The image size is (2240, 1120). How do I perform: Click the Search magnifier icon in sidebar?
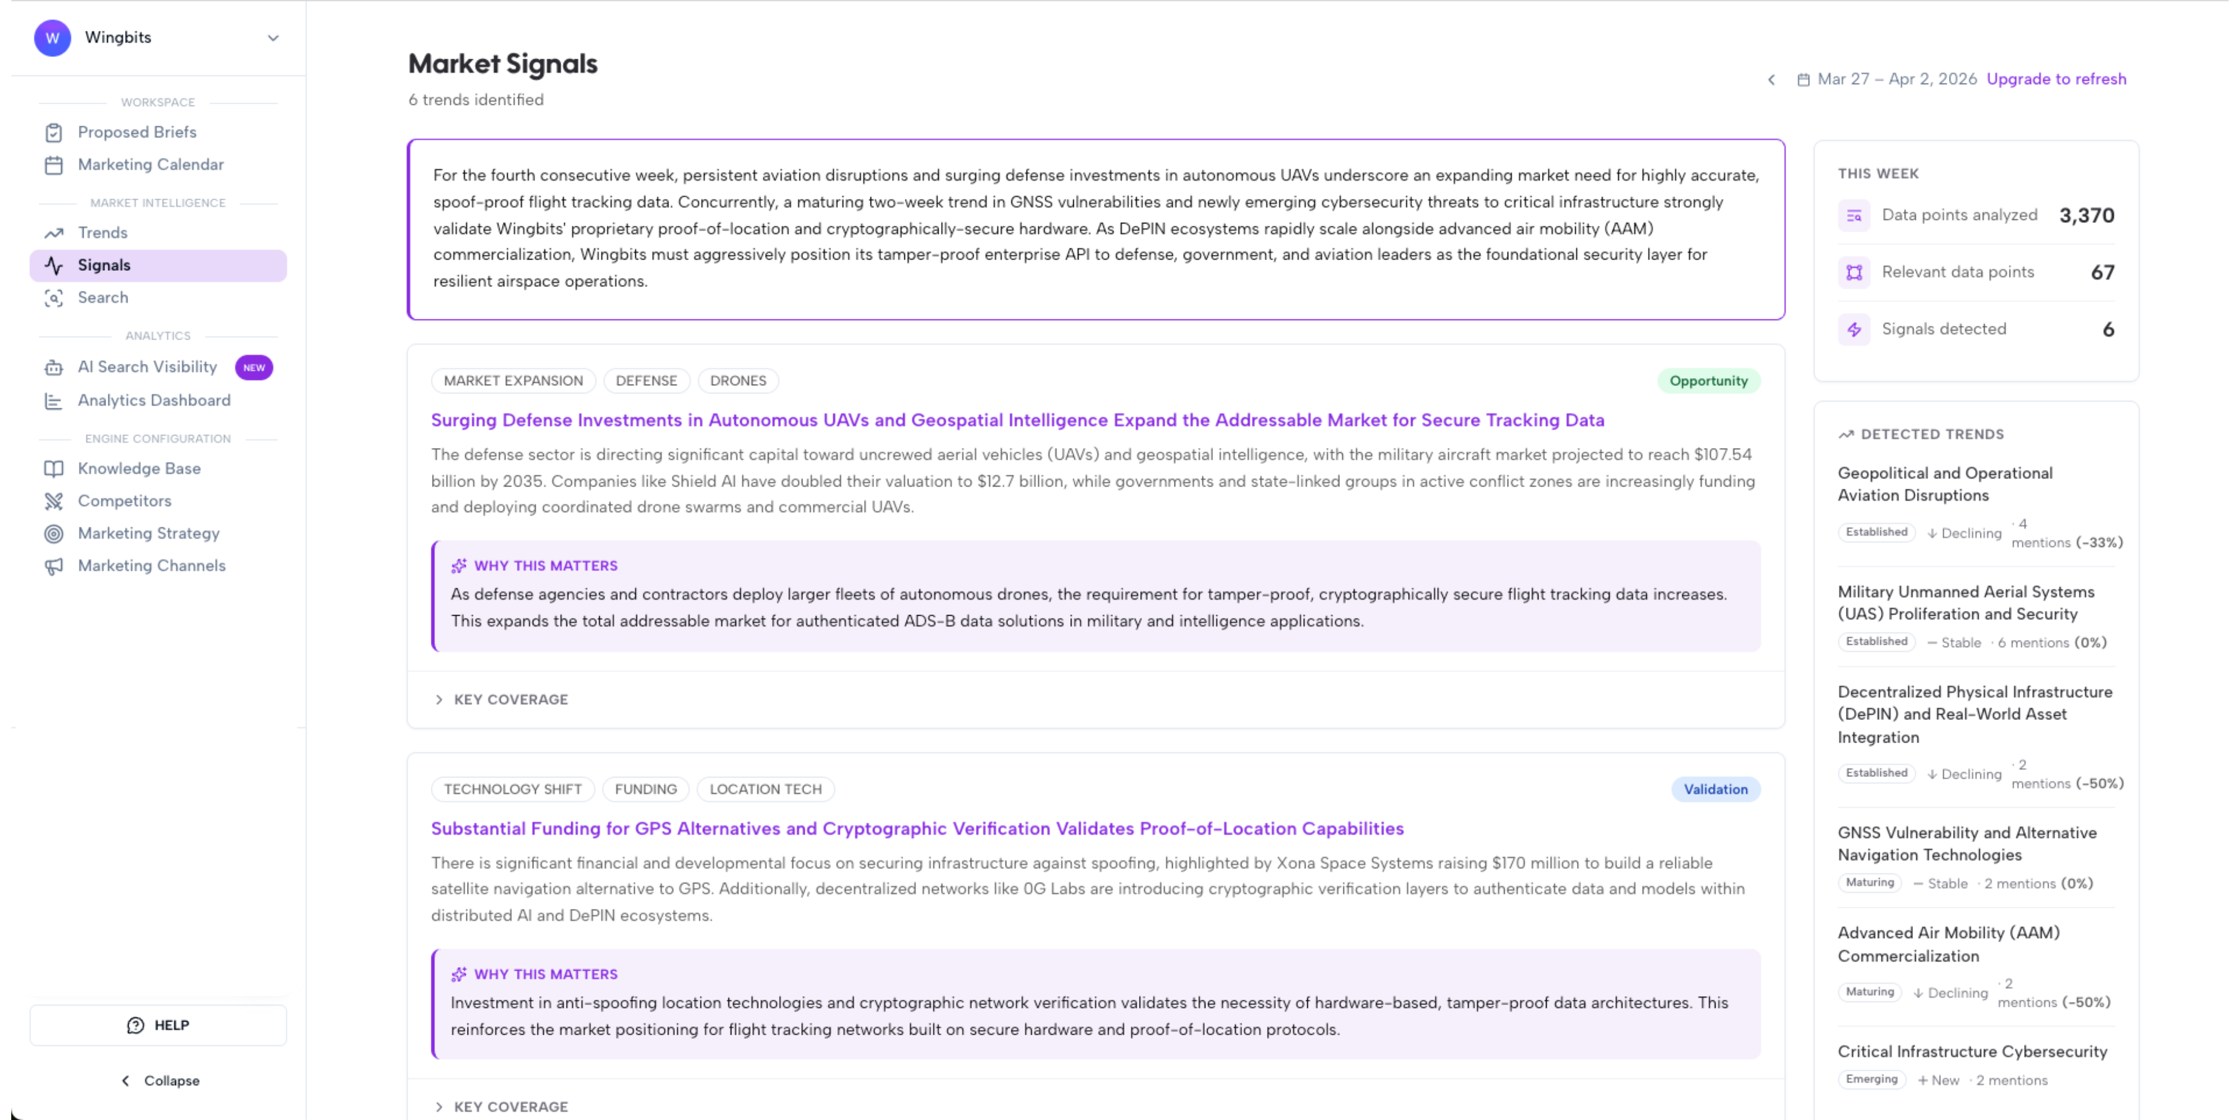click(x=54, y=298)
